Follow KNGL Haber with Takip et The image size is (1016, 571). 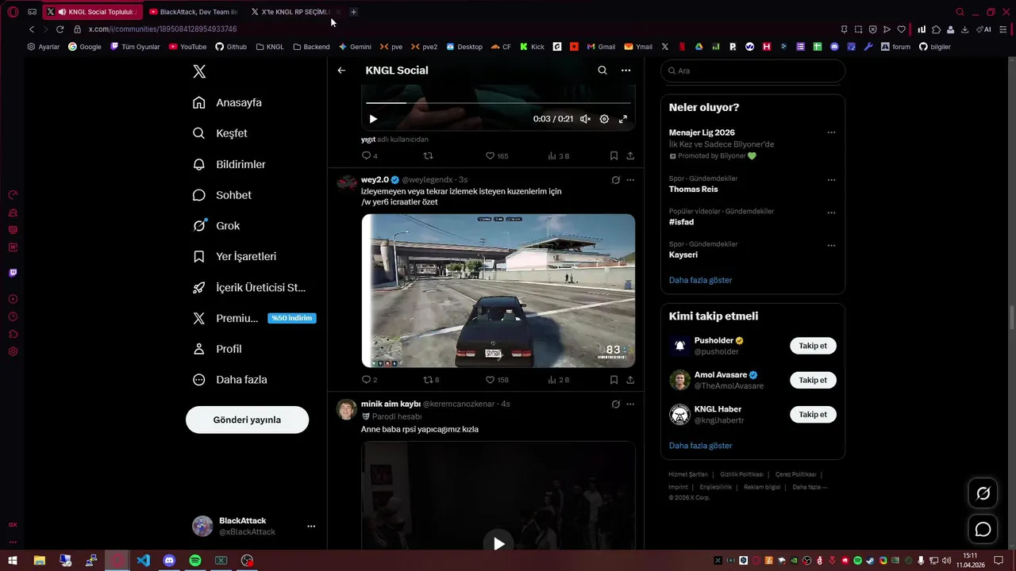(813, 414)
